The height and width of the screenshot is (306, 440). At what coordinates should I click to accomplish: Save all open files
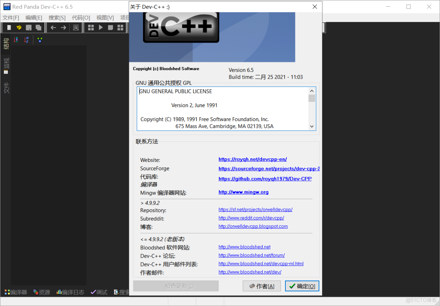tap(39, 27)
